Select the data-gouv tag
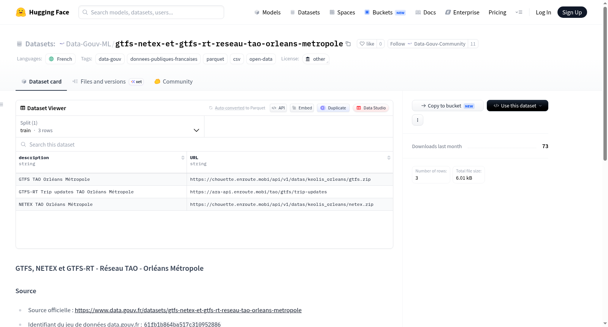608x327 pixels. click(x=110, y=59)
